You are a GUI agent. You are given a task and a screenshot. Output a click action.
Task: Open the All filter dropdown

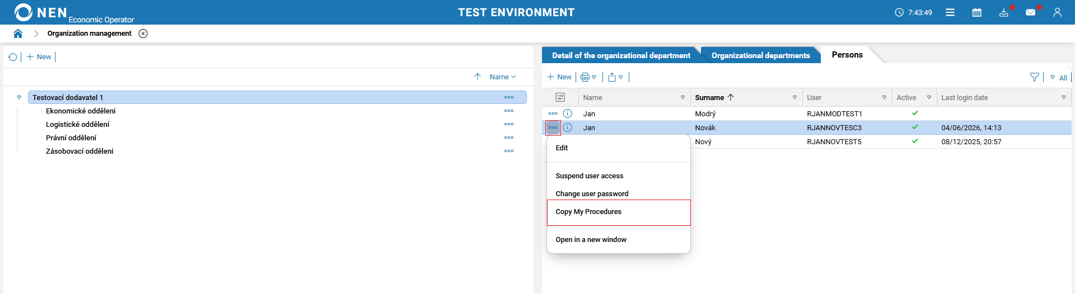click(x=1059, y=78)
